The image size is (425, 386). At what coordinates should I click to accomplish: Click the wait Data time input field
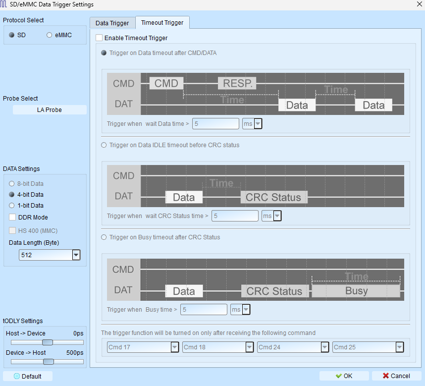(x=216, y=123)
